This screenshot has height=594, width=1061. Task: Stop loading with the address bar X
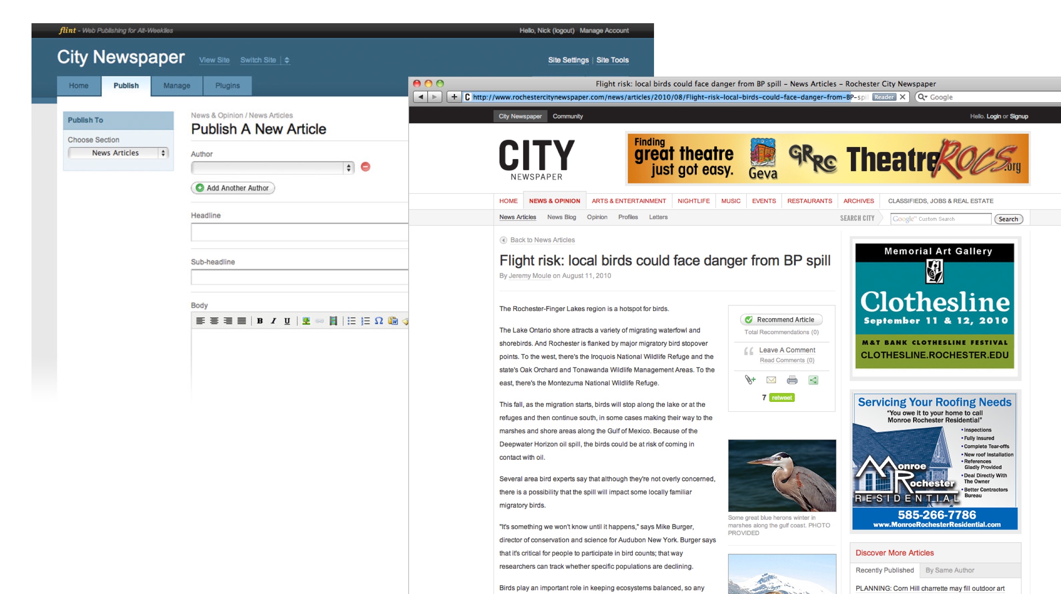click(902, 97)
